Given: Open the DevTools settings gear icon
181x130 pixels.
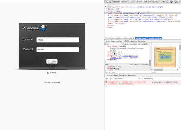Looking at the screenshot, I should tap(172, 2).
